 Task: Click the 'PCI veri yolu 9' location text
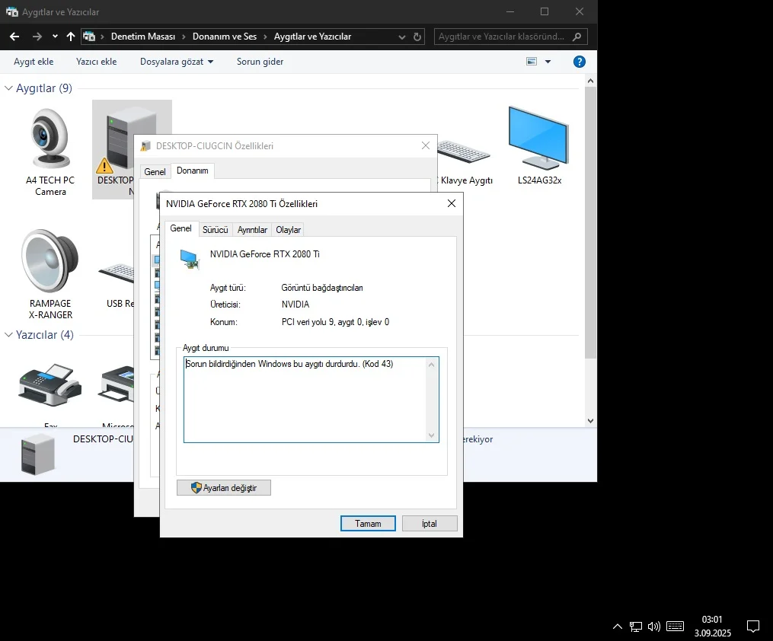(x=335, y=322)
